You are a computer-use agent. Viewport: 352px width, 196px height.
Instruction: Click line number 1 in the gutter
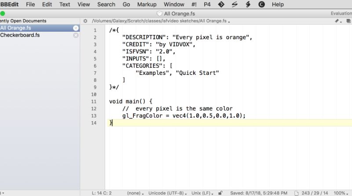click(x=95, y=30)
